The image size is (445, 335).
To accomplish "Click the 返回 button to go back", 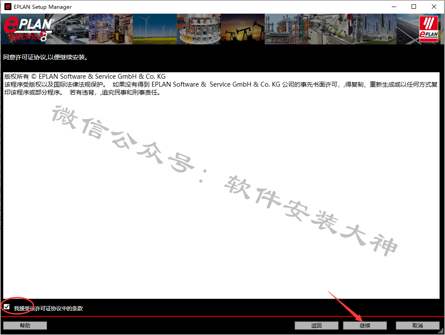I will coord(317,326).
